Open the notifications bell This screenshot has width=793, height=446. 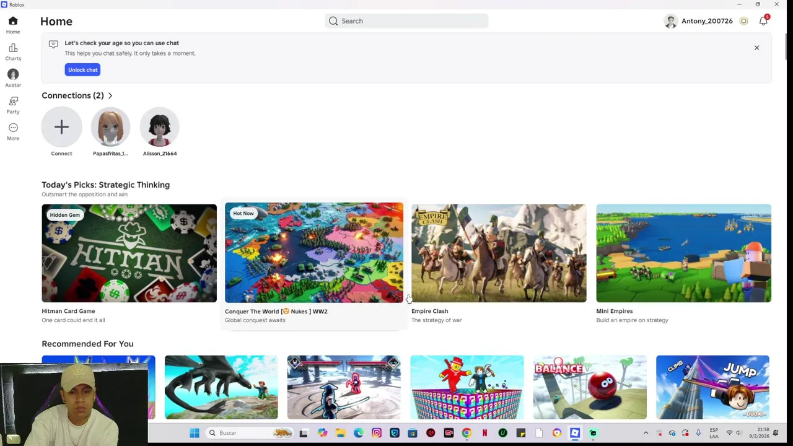pos(763,21)
